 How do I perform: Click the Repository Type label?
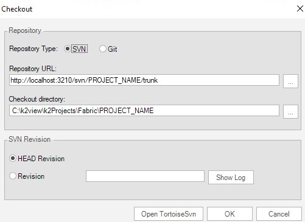click(x=33, y=49)
